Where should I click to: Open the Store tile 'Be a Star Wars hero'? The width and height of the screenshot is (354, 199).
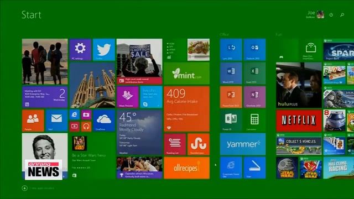point(92,156)
